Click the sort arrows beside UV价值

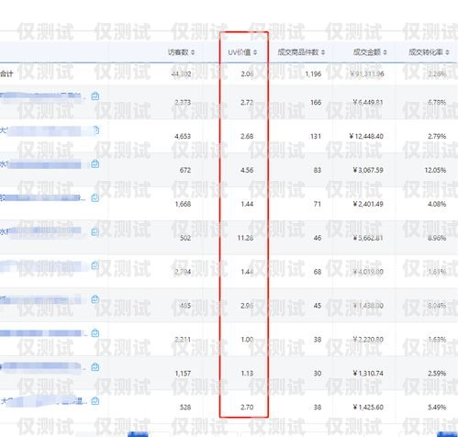tap(255, 52)
